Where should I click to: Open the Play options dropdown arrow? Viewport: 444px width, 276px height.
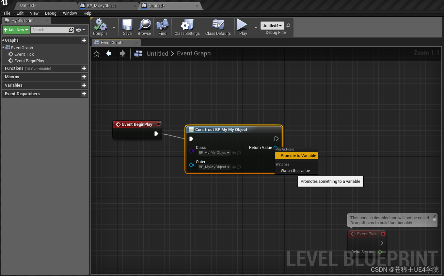click(x=256, y=27)
